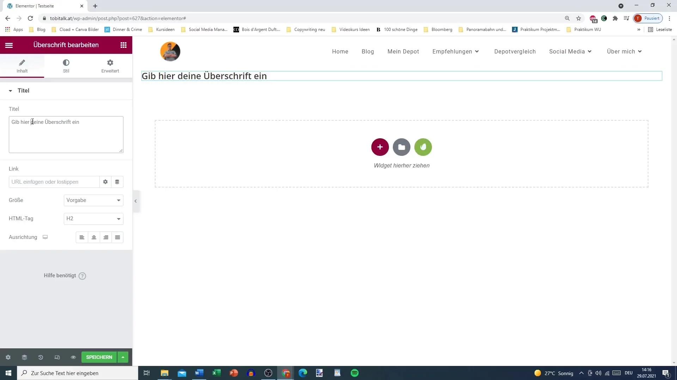Open Word from the taskbar
The image size is (677, 380).
pyautogui.click(x=199, y=373)
